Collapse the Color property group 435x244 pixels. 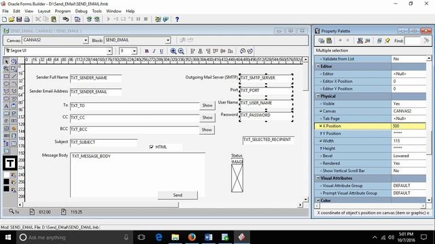318,201
